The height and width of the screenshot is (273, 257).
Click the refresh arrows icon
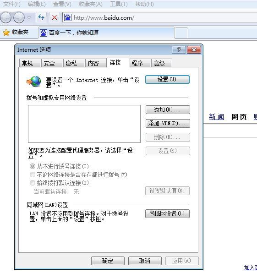pos(41,17)
